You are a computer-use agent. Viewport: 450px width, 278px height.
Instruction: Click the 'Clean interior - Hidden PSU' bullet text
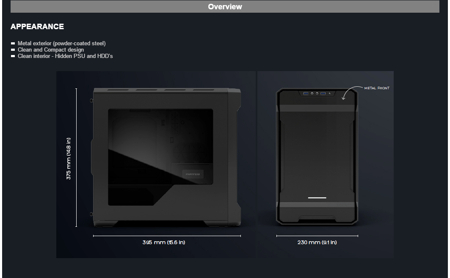pyautogui.click(x=65, y=56)
